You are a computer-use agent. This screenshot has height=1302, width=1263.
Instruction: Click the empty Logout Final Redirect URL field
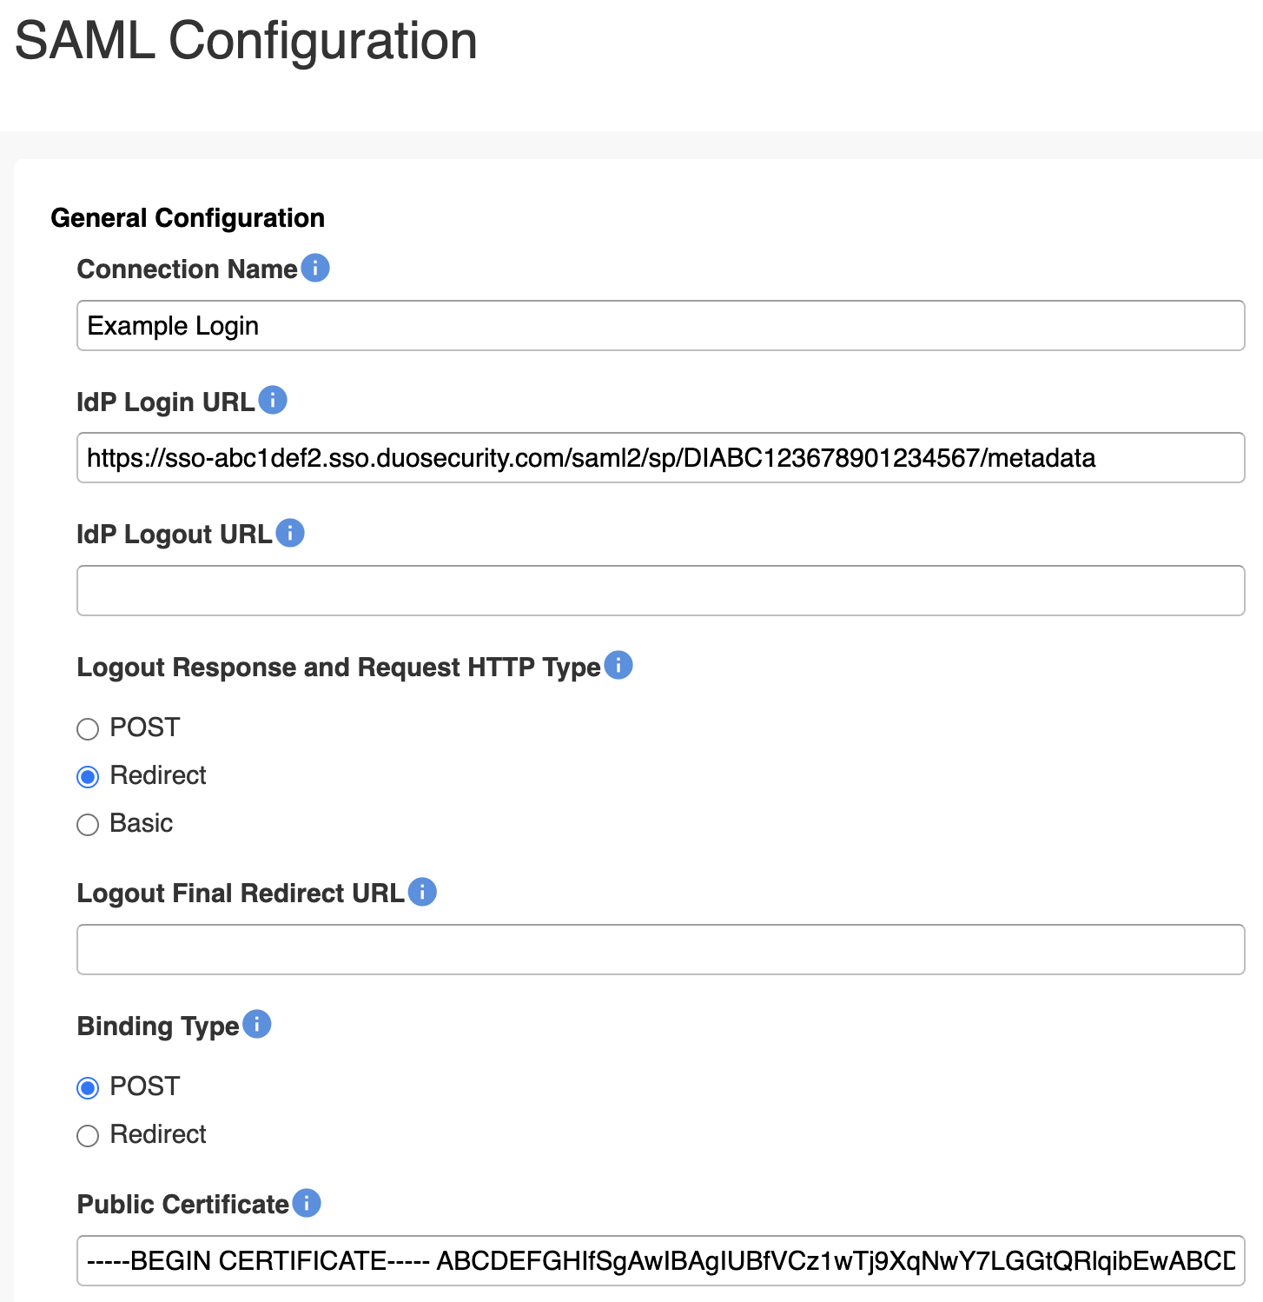point(660,949)
